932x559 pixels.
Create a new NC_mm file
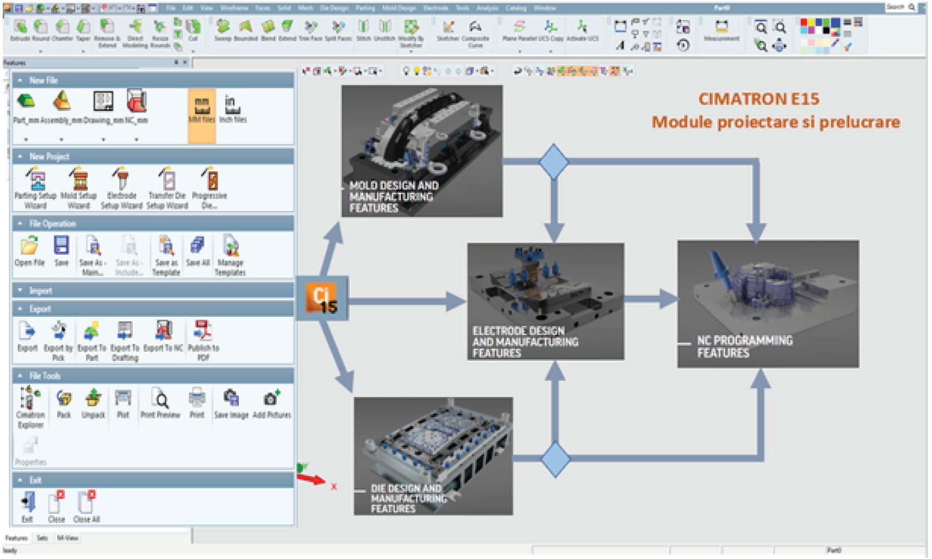136,108
